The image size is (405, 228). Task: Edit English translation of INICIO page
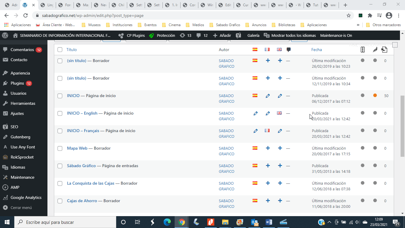coord(280,96)
